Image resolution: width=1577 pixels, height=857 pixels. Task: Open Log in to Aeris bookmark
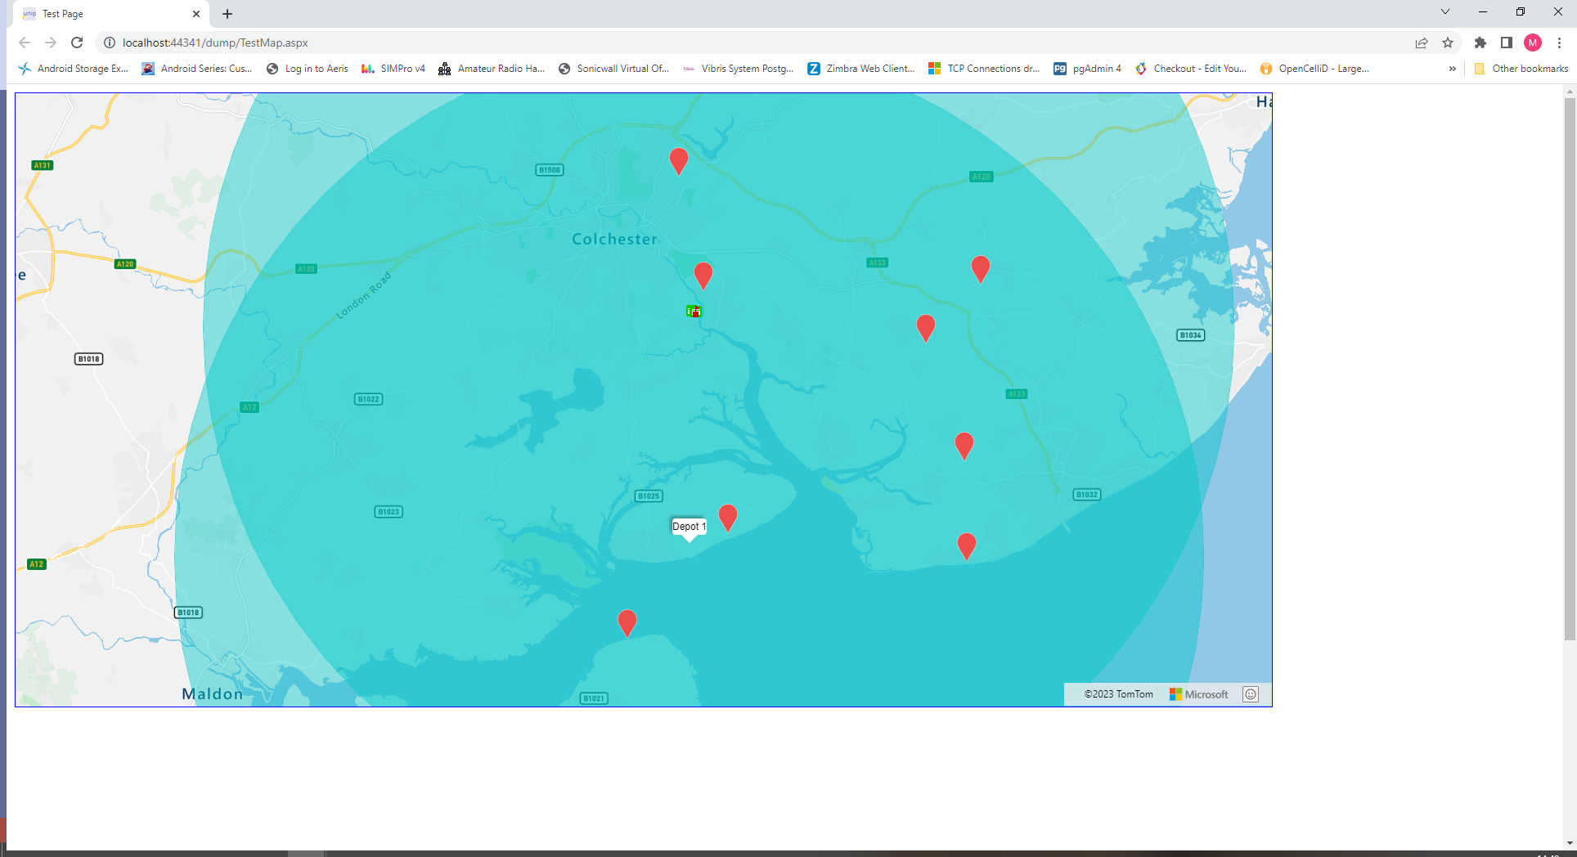(x=308, y=69)
